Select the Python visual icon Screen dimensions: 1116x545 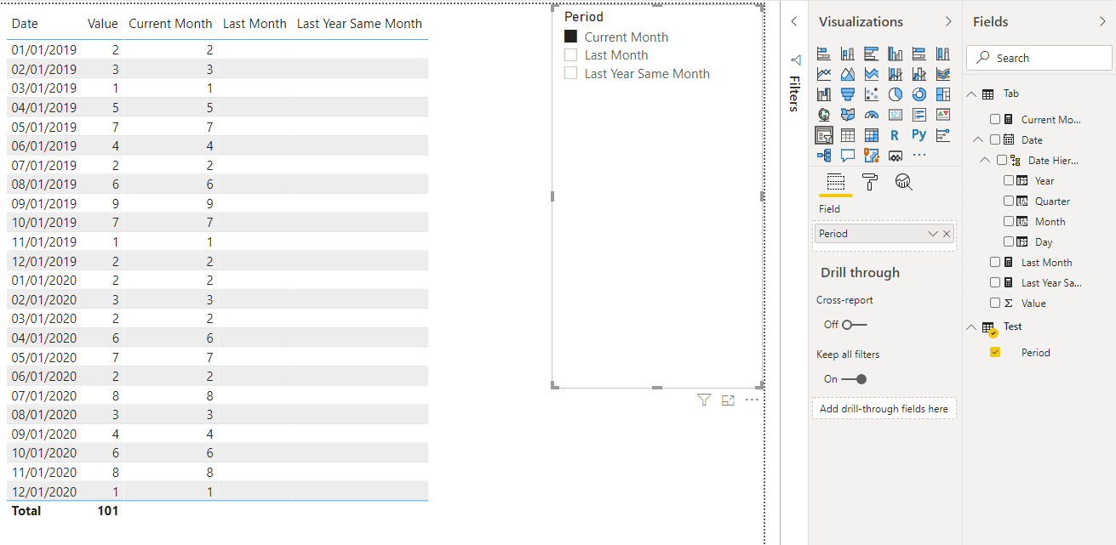click(x=919, y=135)
